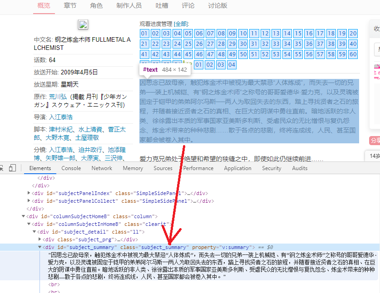Open storyboard link 迫井政行
This screenshot has height=293, width=380.
click(x=90, y=150)
